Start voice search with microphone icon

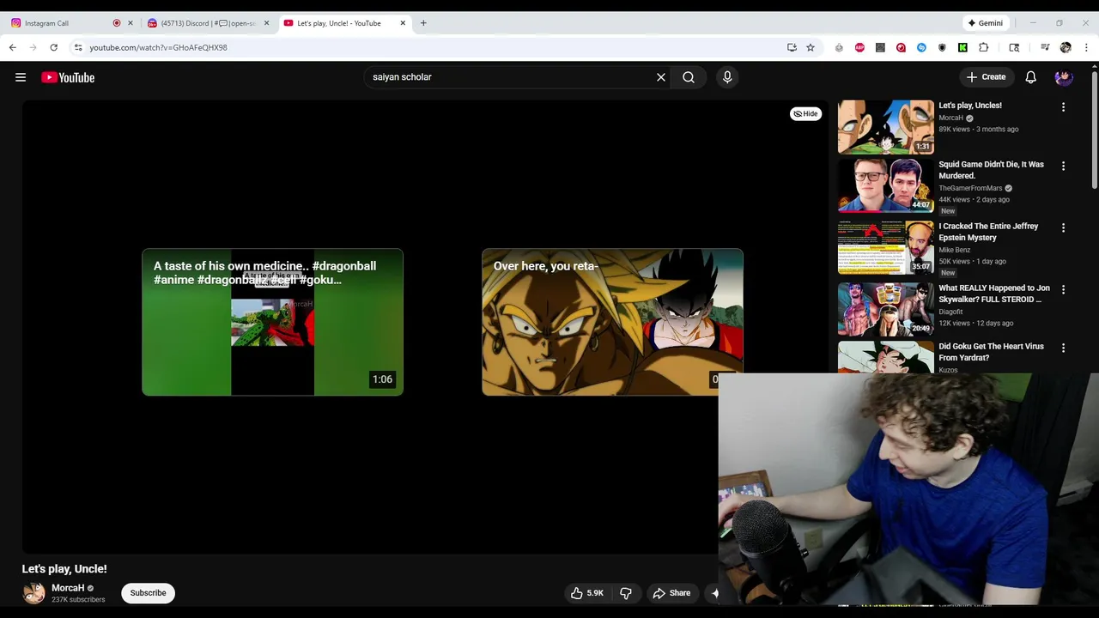[x=727, y=77]
